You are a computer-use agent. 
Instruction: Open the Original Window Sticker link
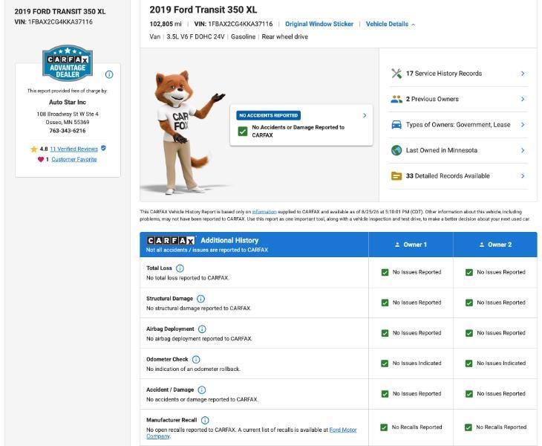319,24
